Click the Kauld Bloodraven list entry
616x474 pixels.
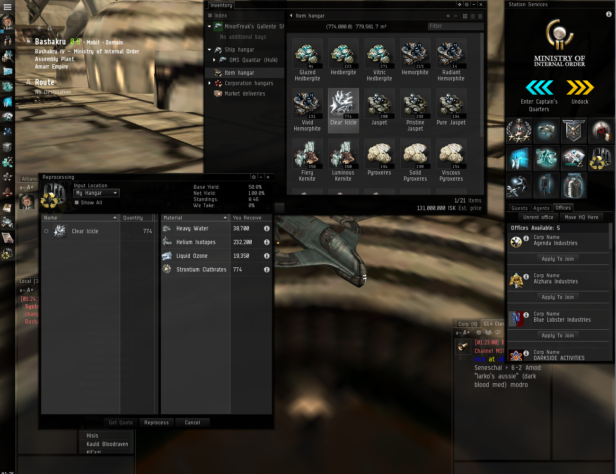coord(107,444)
